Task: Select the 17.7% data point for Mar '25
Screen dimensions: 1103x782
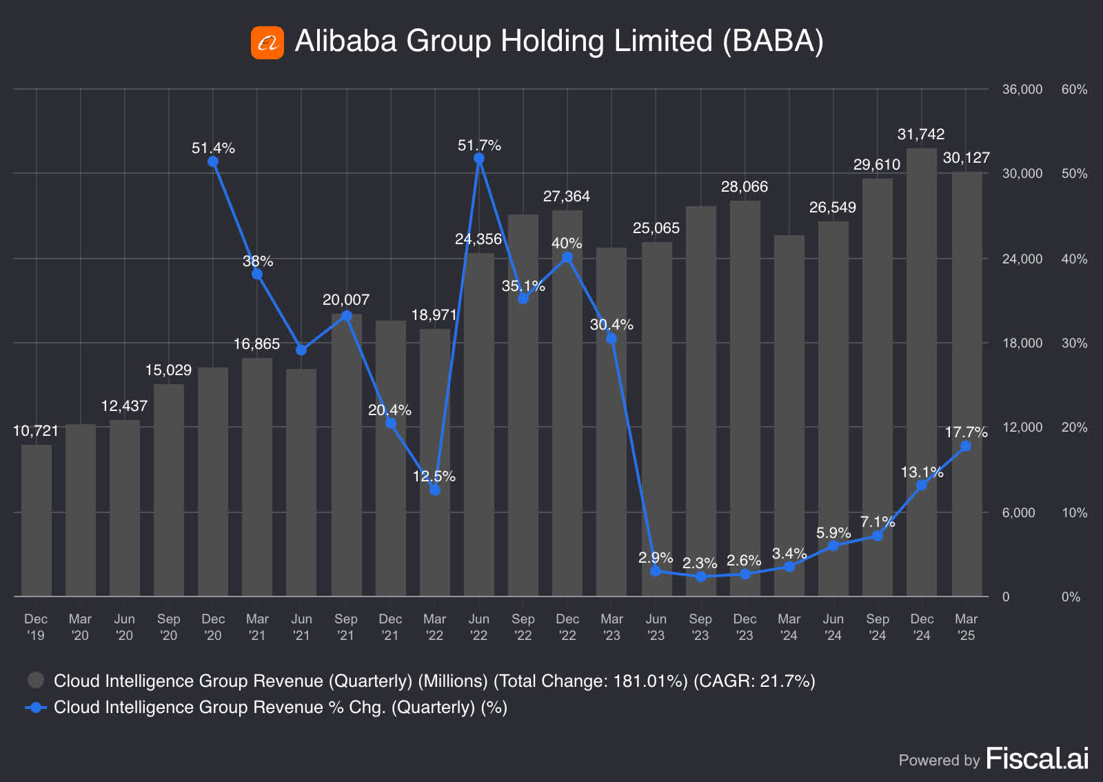Action: 966,446
